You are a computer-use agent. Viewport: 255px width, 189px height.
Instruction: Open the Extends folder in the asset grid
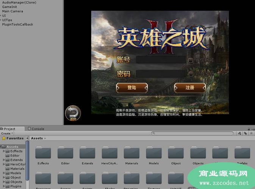coord(87,152)
